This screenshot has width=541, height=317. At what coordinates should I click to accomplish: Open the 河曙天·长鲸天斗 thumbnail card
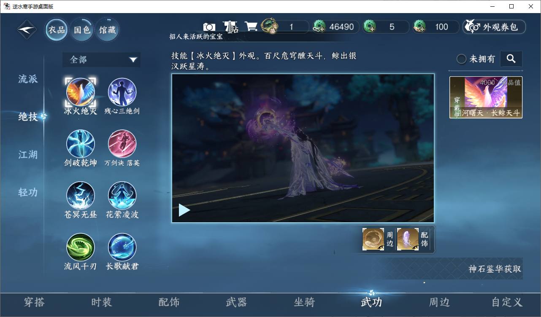[x=486, y=97]
